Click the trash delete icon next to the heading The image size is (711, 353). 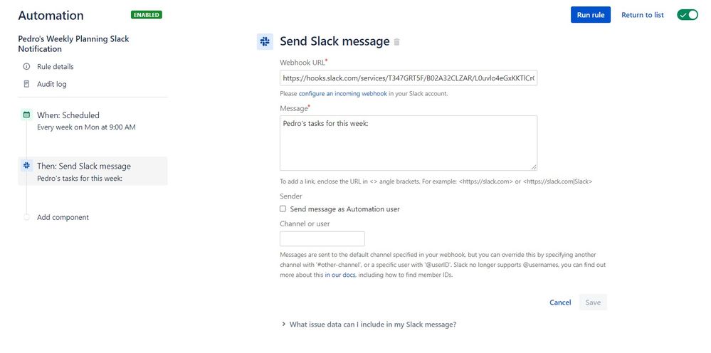397,42
